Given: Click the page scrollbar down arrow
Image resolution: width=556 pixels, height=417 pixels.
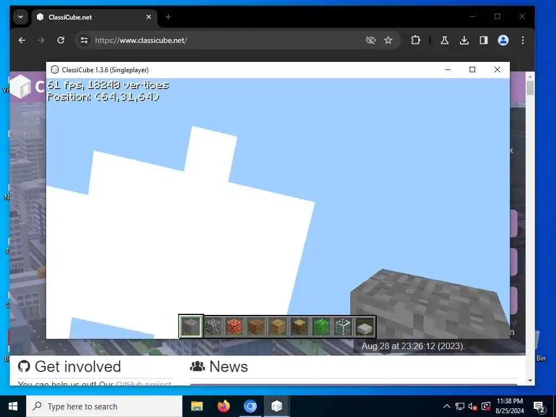Looking at the screenshot, I should click(x=530, y=381).
